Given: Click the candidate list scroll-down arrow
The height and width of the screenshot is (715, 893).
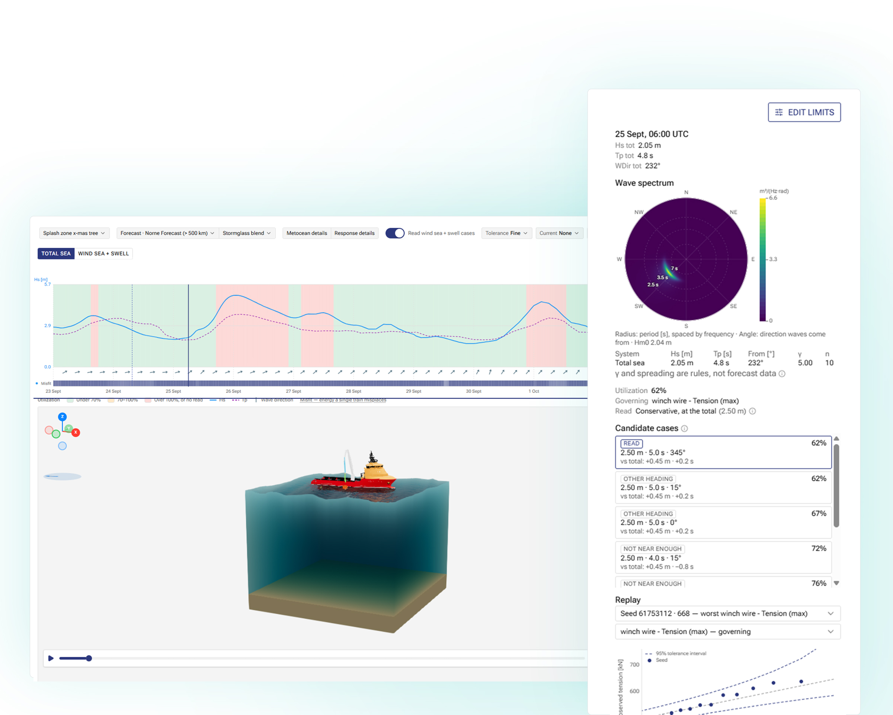Looking at the screenshot, I should pos(837,583).
